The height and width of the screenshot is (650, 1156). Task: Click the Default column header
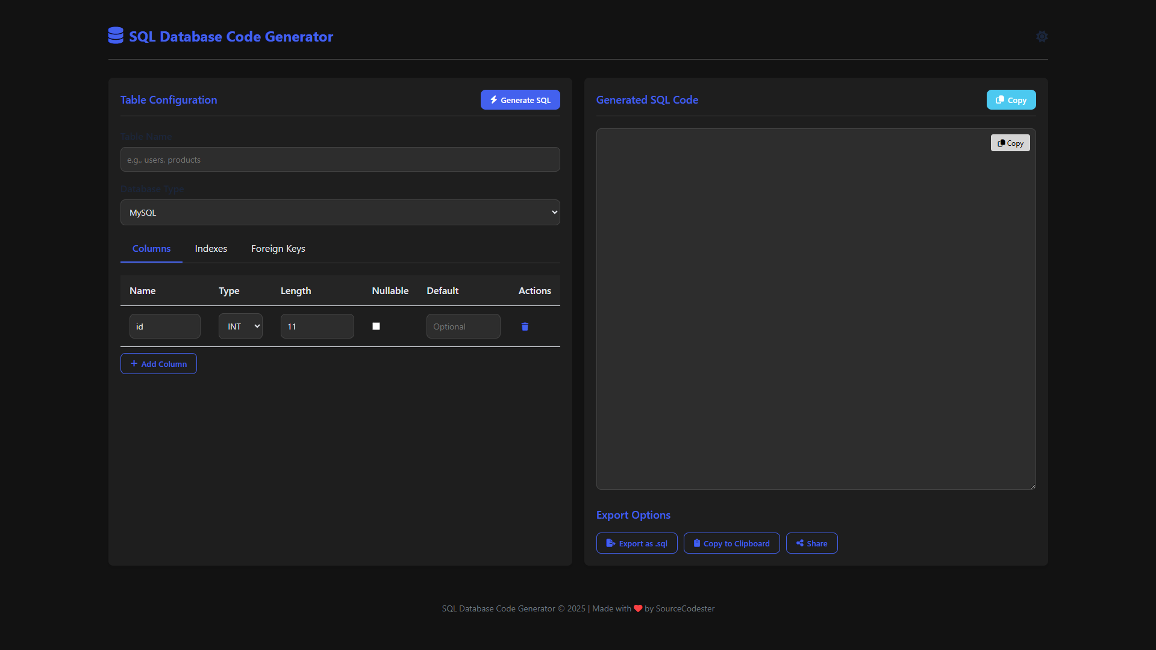(x=442, y=291)
